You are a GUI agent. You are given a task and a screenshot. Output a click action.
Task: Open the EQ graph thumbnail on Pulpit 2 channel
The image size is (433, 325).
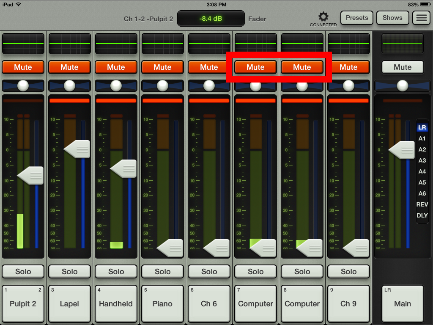23,43
